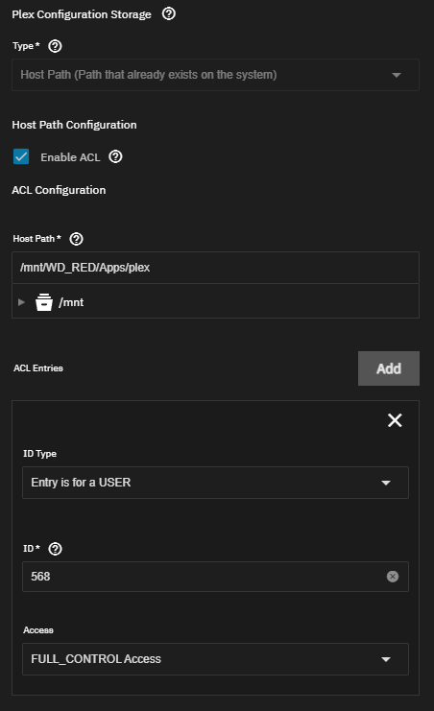Add a new ACL entry

[389, 368]
